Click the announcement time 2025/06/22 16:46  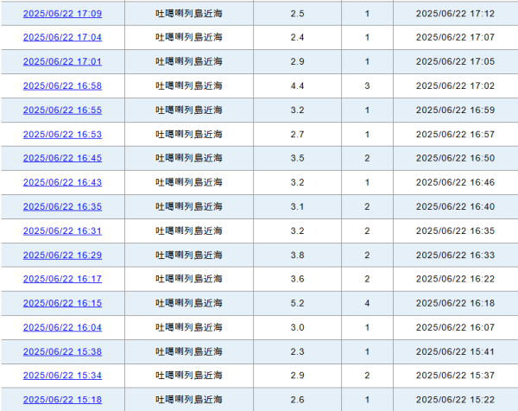pyautogui.click(x=455, y=183)
